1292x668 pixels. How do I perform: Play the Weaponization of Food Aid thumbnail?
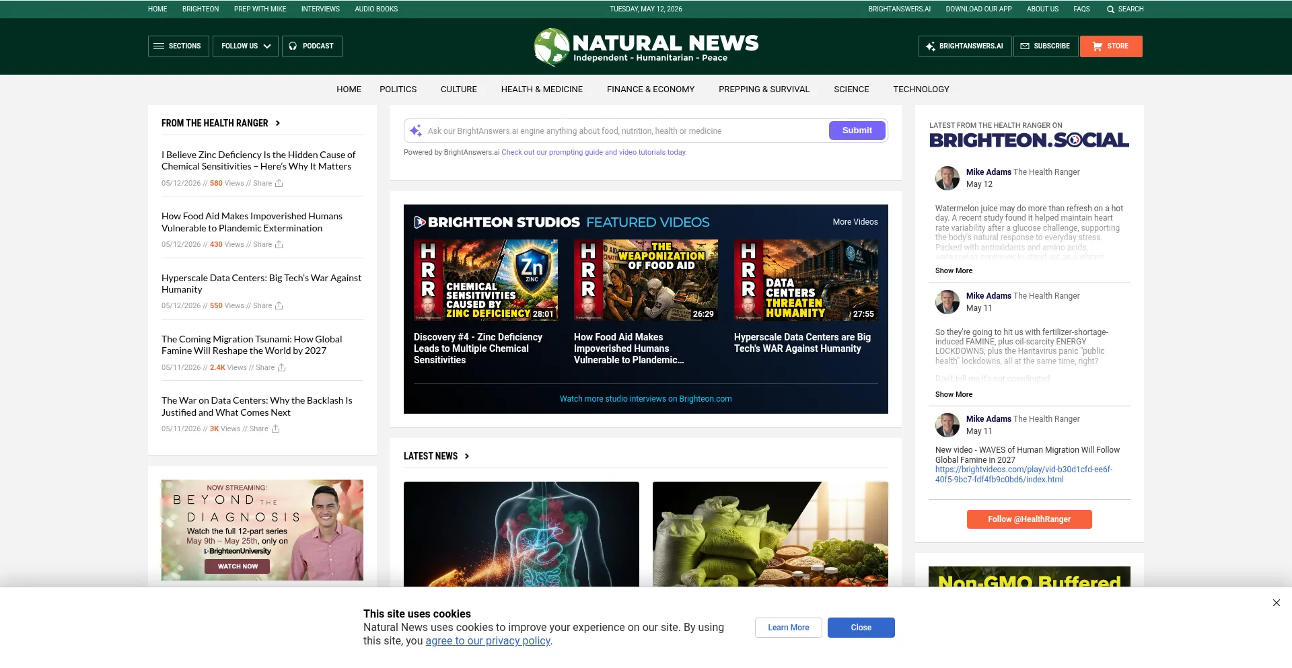coord(646,280)
